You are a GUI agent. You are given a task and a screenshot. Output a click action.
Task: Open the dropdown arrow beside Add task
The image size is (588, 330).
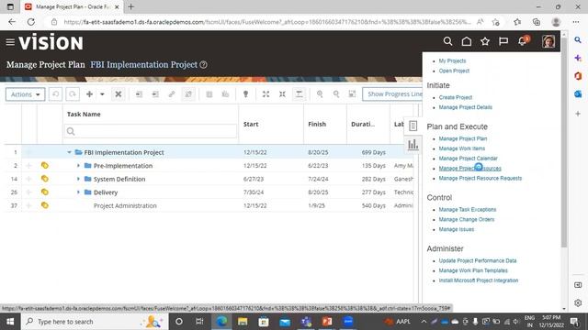(x=102, y=94)
